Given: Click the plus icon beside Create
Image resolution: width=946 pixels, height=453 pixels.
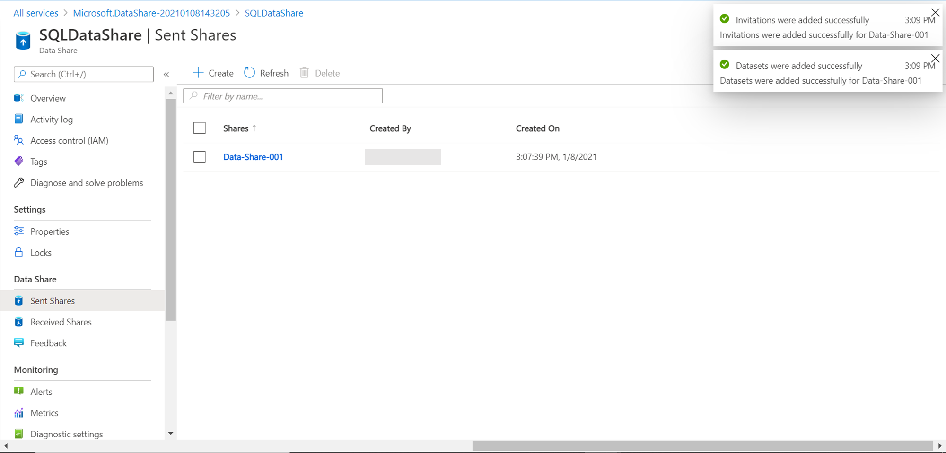Looking at the screenshot, I should tap(198, 73).
